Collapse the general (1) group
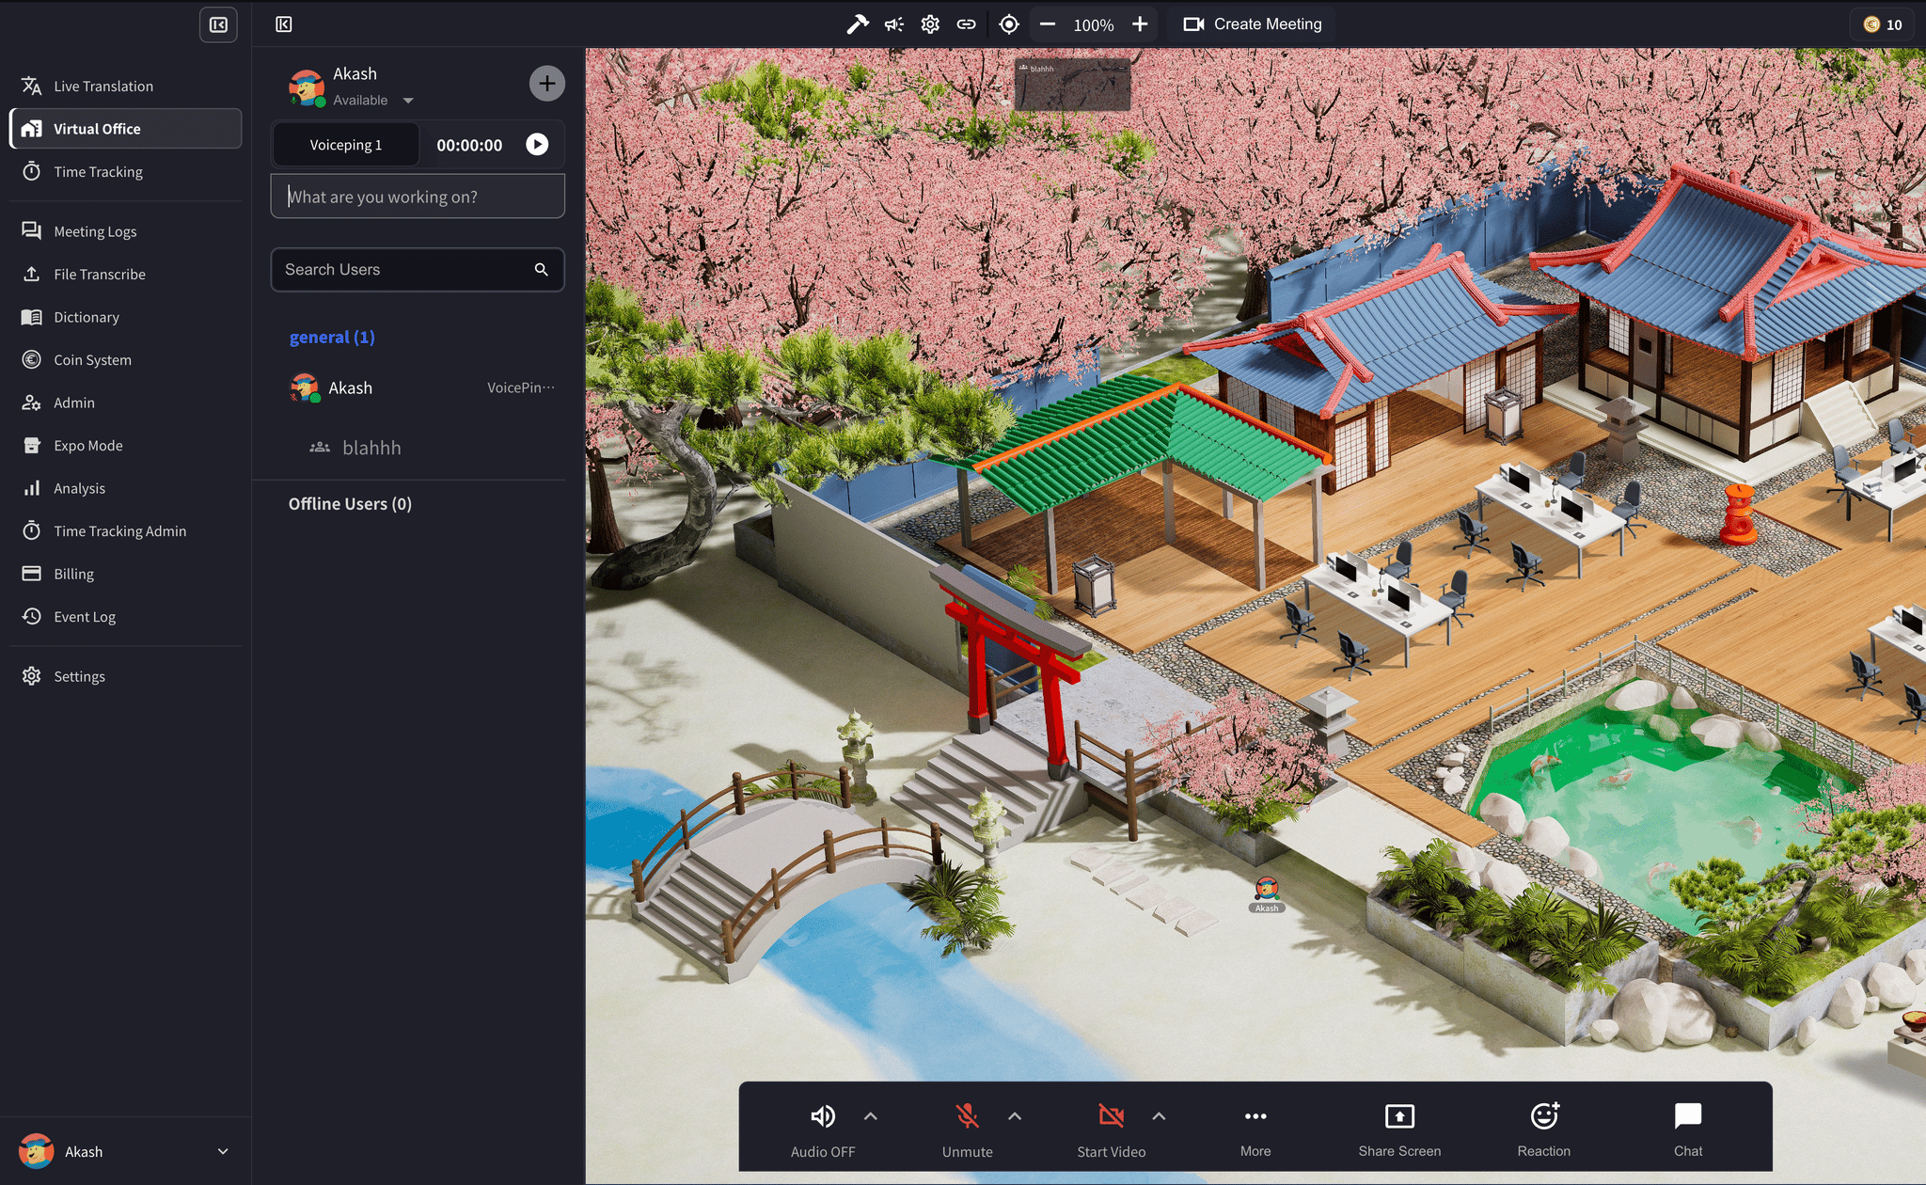1926x1185 pixels. pyautogui.click(x=332, y=337)
